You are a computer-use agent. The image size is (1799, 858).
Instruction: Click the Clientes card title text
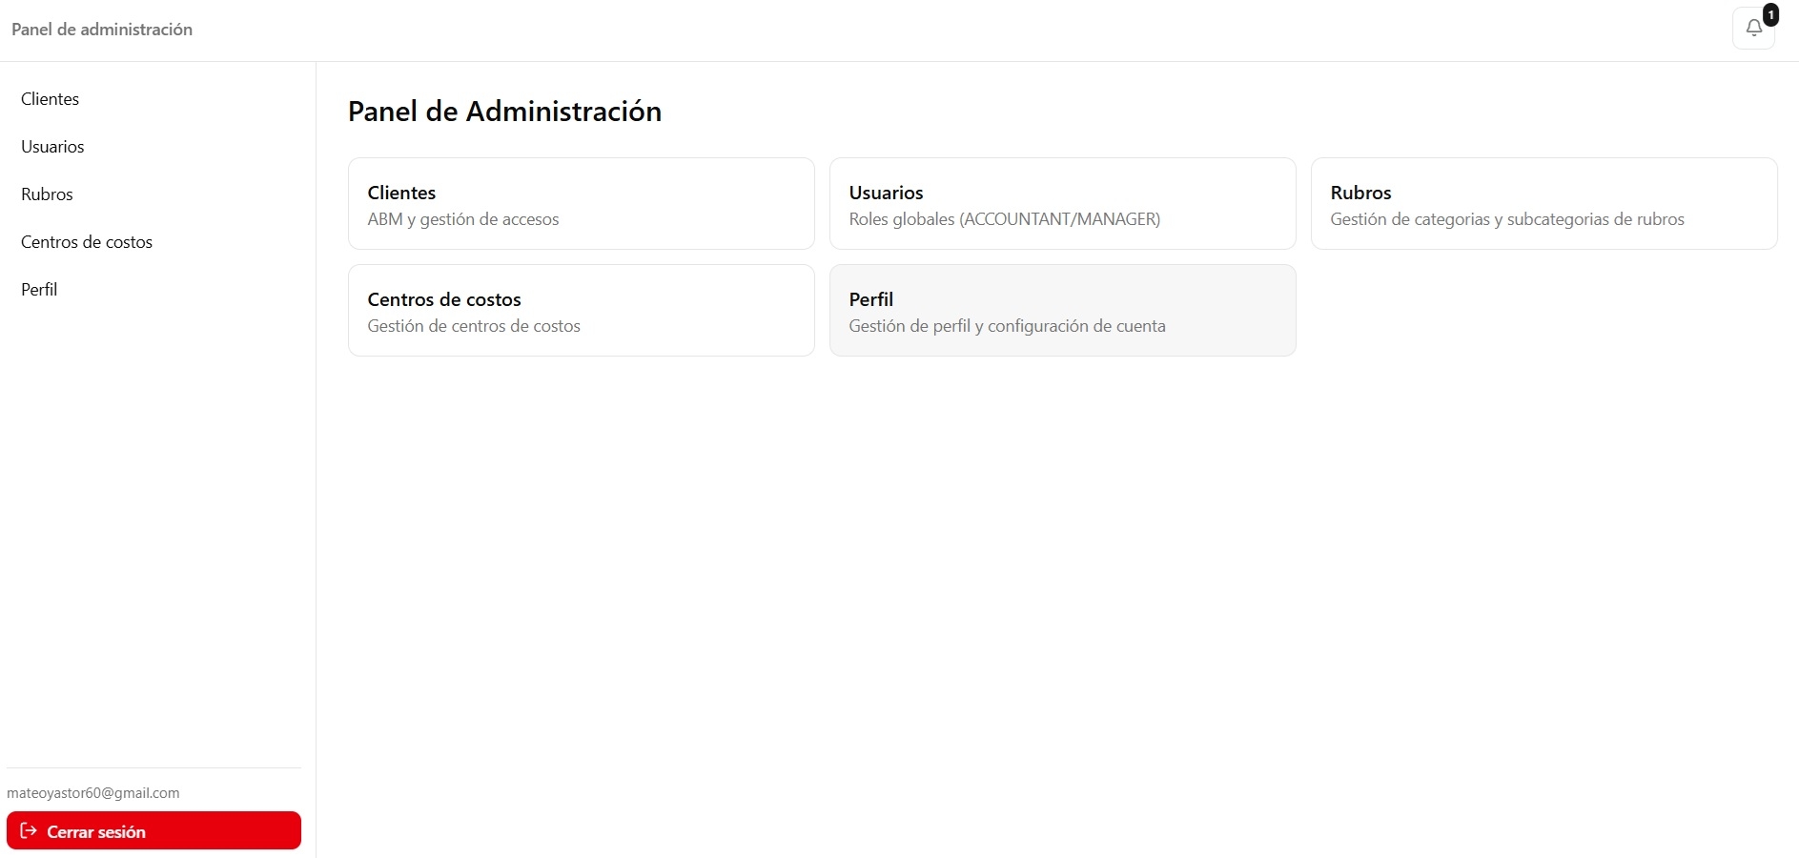(401, 192)
